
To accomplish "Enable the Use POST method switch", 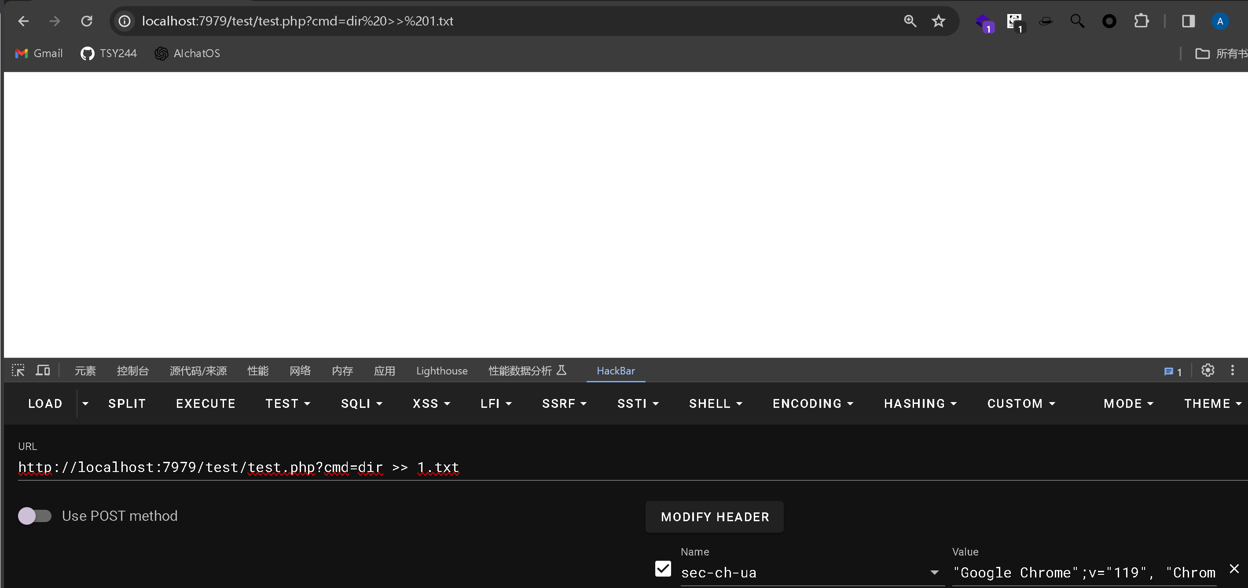I will click(x=35, y=516).
